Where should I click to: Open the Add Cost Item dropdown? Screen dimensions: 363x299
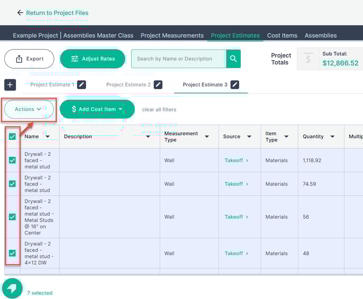pyautogui.click(x=97, y=109)
